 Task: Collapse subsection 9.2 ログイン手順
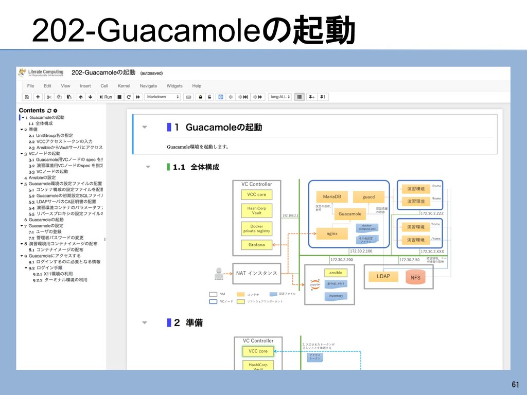click(26, 268)
